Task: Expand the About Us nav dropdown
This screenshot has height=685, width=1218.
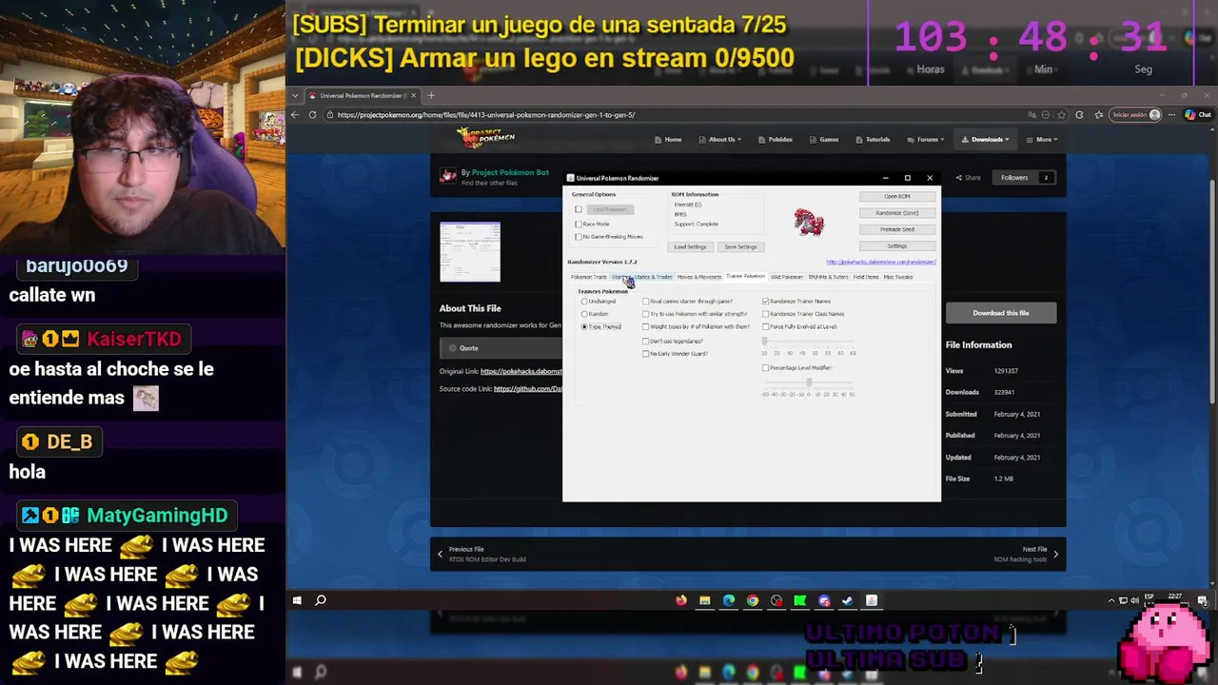Action: [x=721, y=140]
